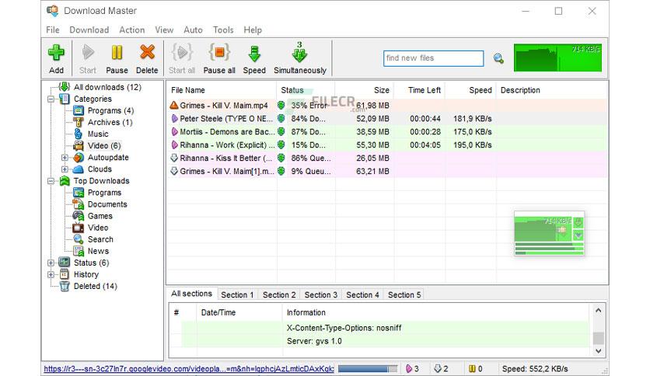The height and width of the screenshot is (376, 650).
Task: Expand the Autoupdate node
Action: click(65, 158)
